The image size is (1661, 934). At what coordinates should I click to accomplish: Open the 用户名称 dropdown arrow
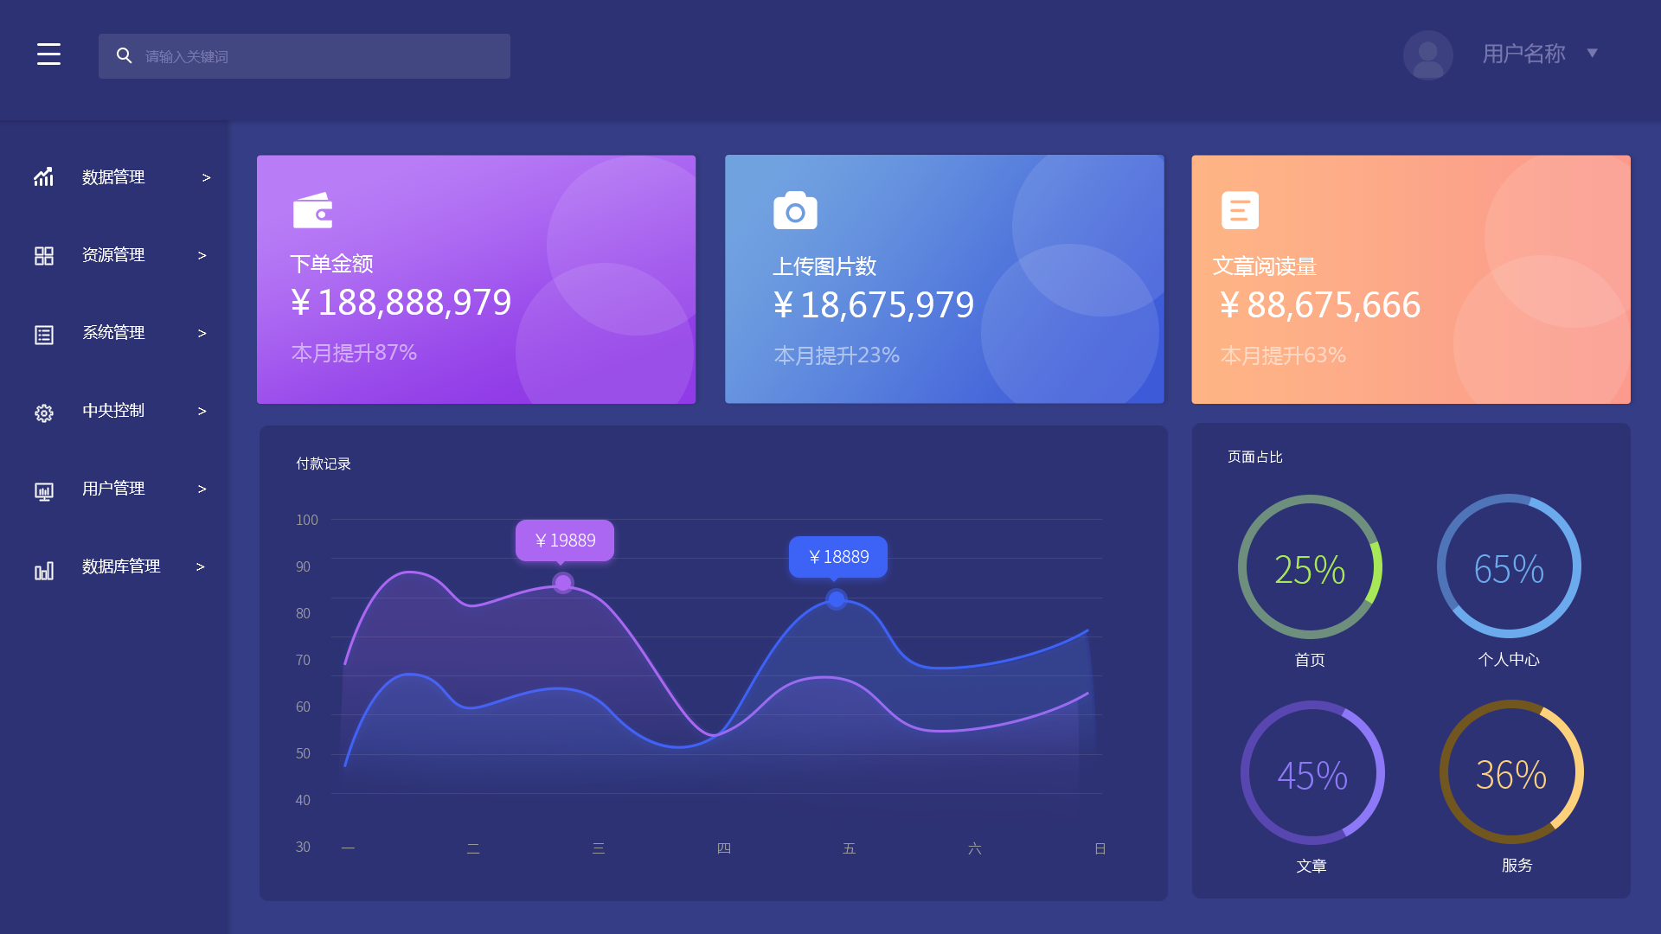pos(1592,54)
